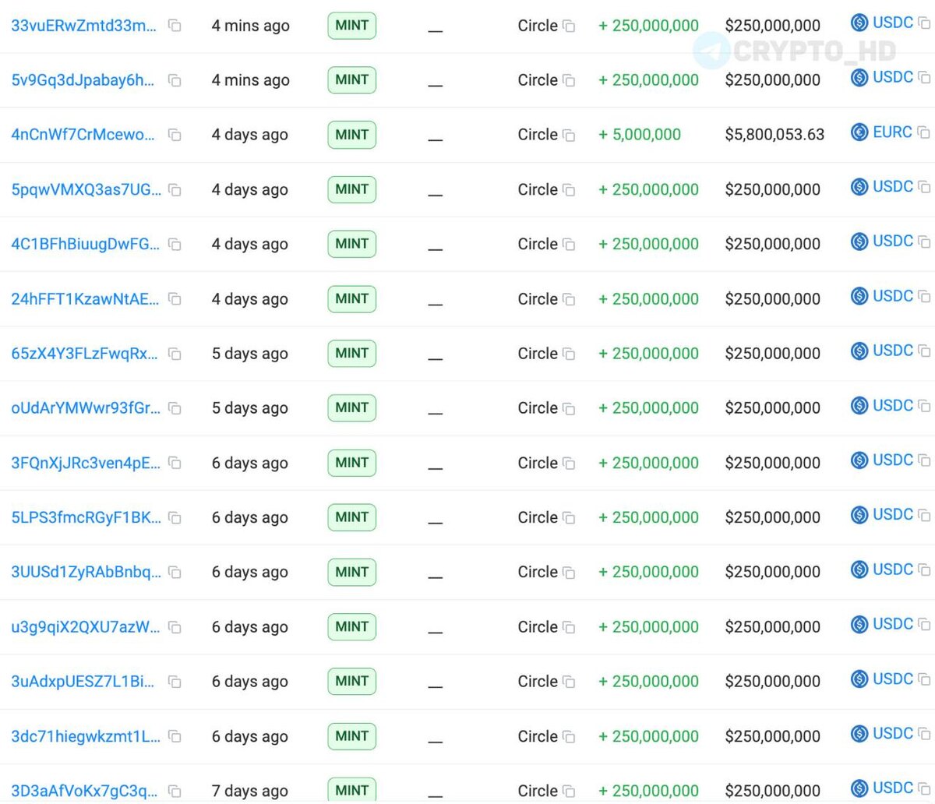This screenshot has width=935, height=804.
Task: Copy transaction hash 3UUSd1ZyRAbBnbq
Action: (175, 572)
